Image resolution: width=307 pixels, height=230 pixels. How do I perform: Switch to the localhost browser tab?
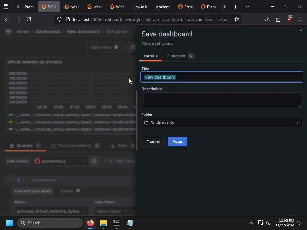click(163, 7)
